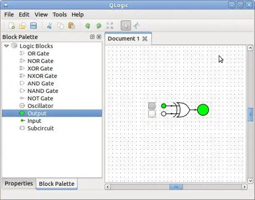Viewport: 255px width, 200px height.
Task: Open the View menu
Action: tap(41, 15)
